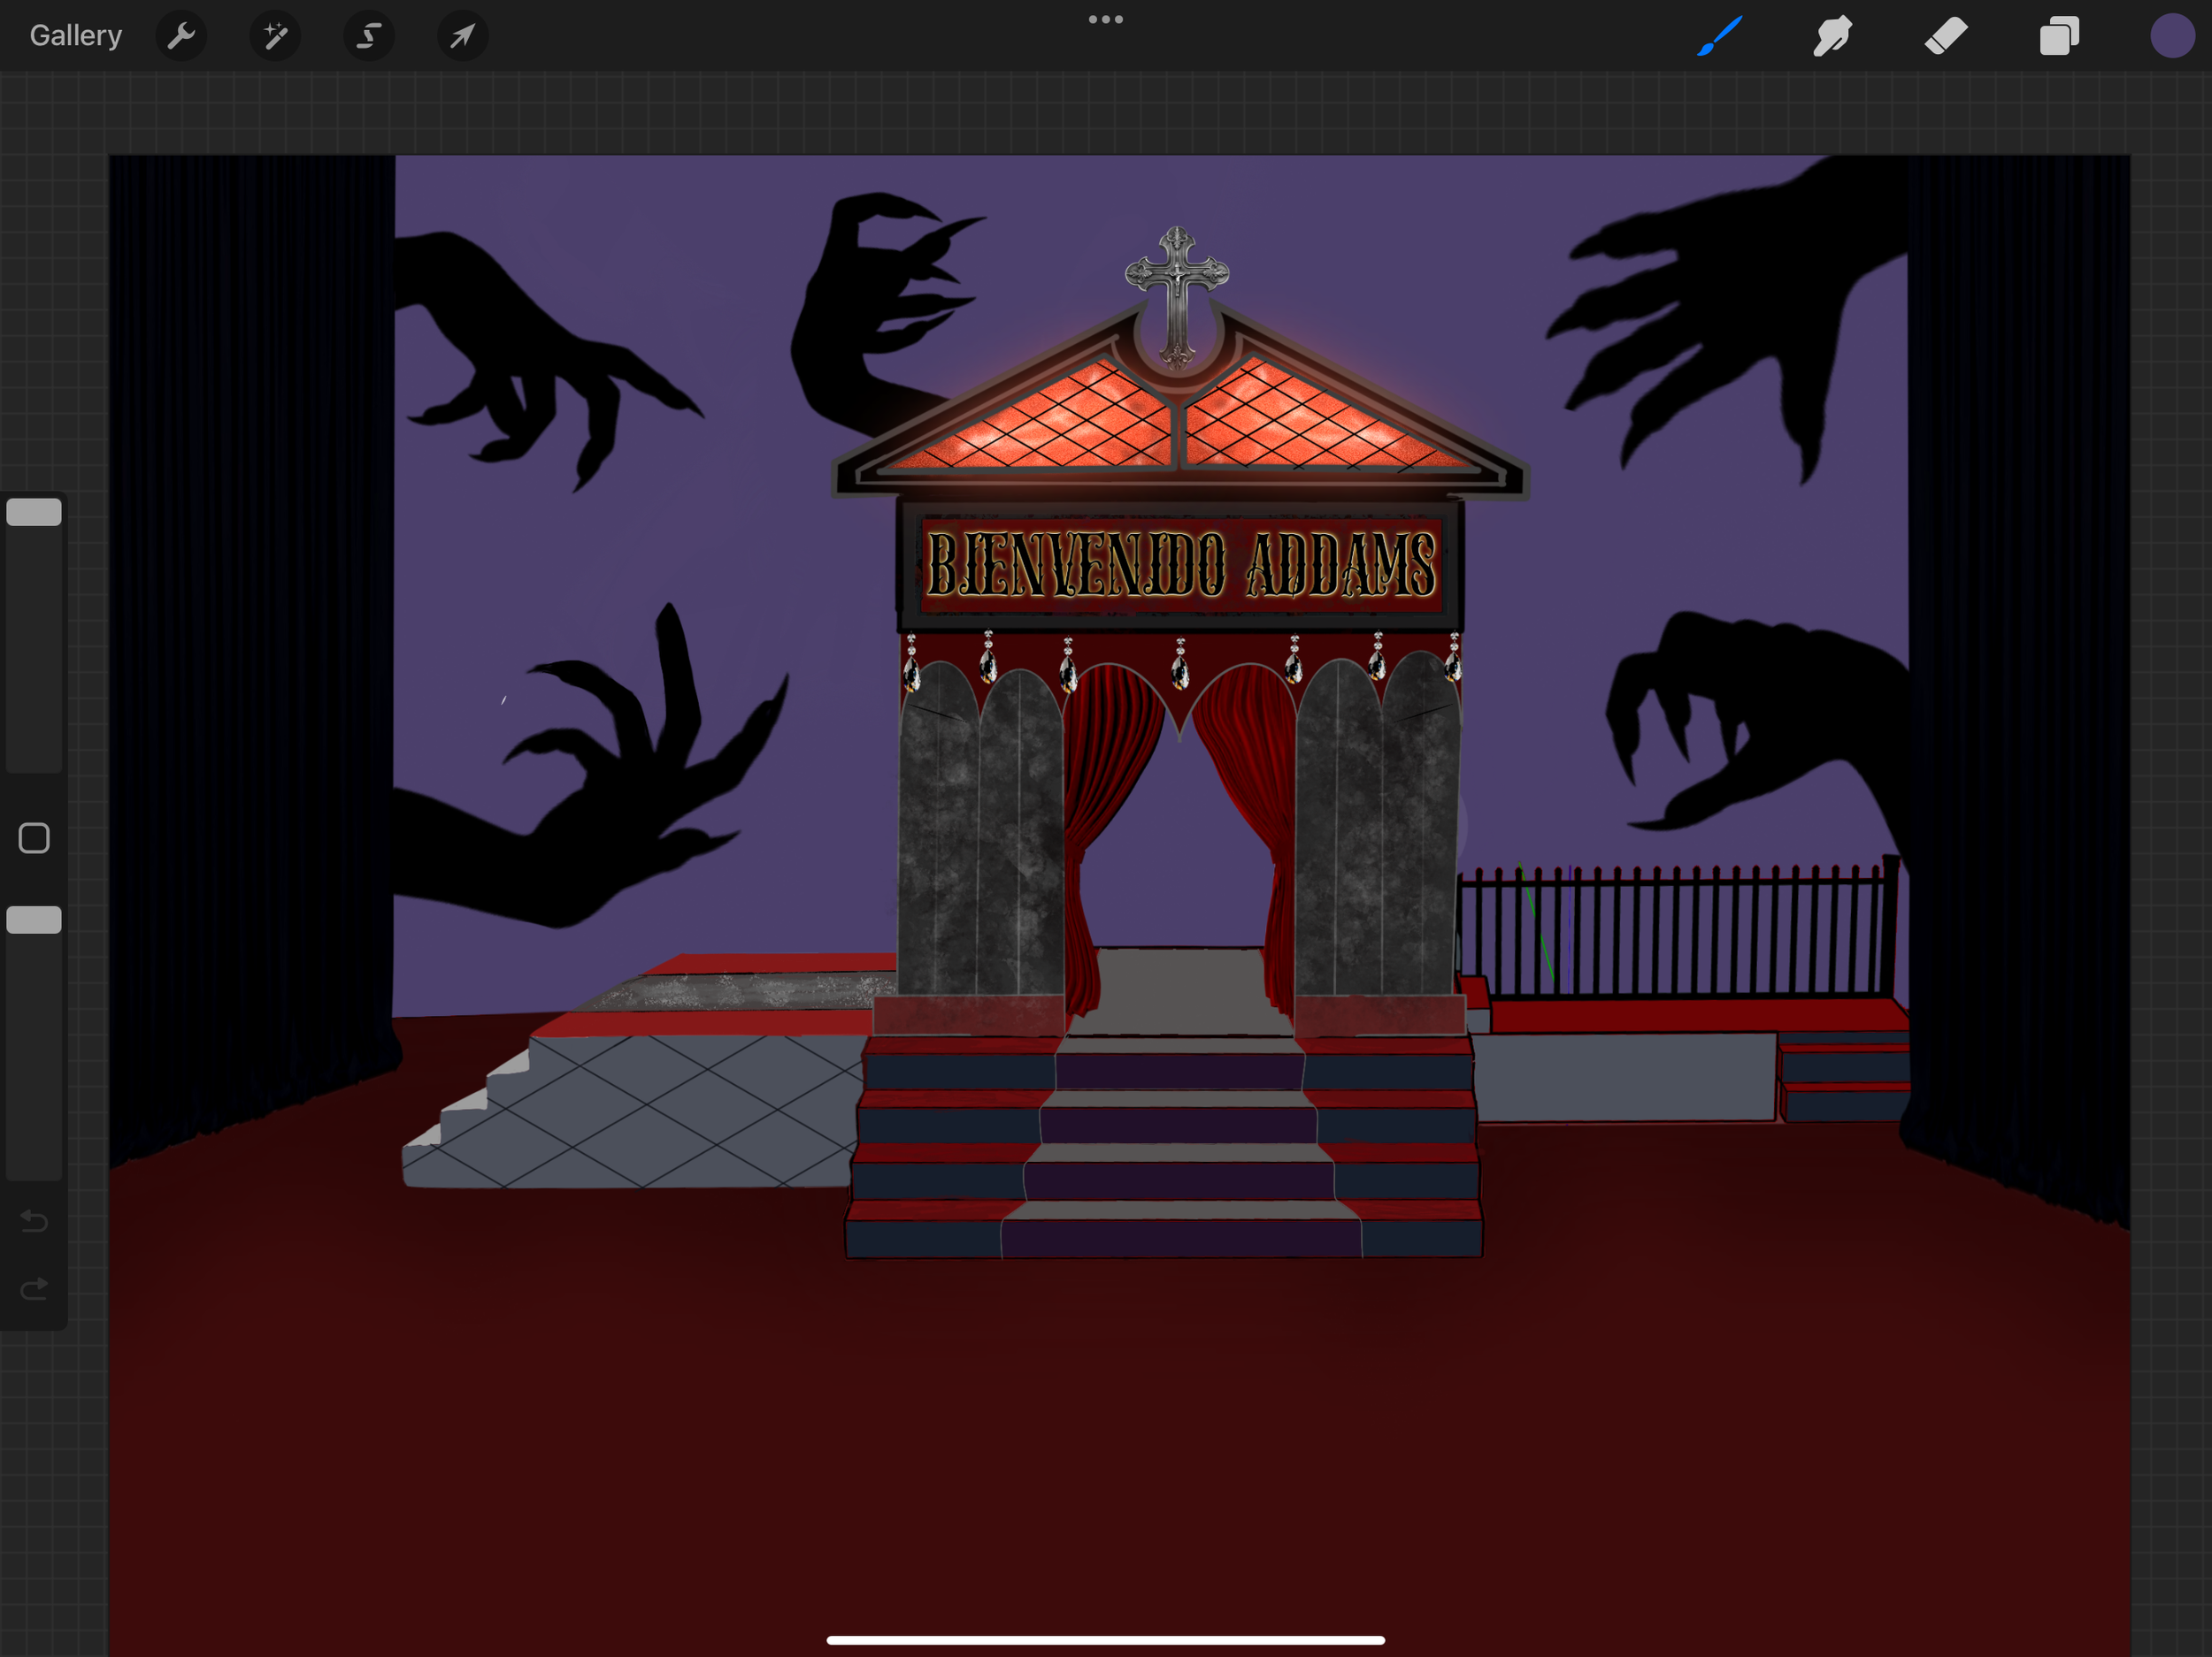Select the Smudge tool

click(x=1832, y=36)
